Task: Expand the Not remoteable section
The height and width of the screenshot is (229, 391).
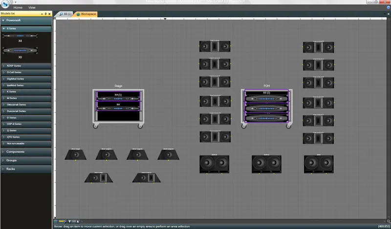Action: (26, 144)
